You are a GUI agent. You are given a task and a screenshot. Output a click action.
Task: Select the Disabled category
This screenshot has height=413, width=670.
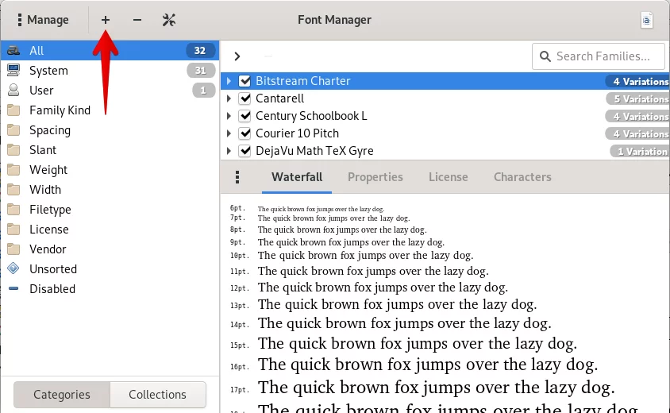(x=110, y=289)
